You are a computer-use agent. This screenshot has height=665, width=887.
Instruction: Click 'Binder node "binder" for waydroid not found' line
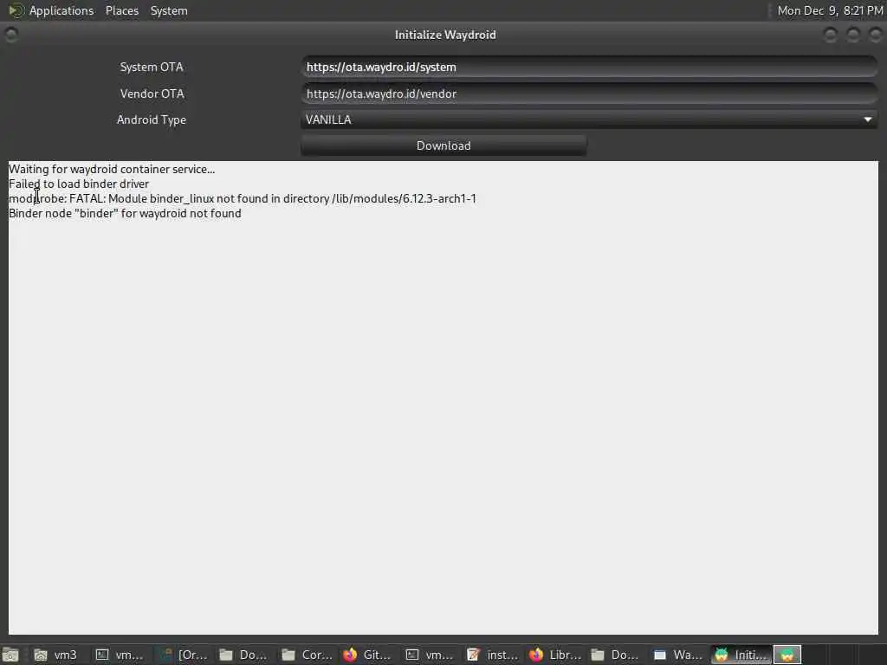[x=125, y=213]
